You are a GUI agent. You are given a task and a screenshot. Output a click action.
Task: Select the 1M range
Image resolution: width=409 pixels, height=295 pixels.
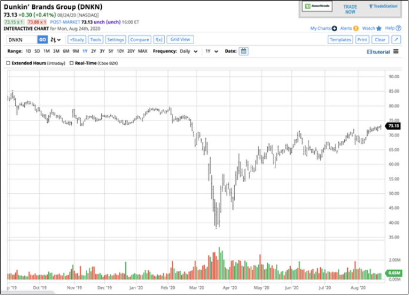click(46, 51)
